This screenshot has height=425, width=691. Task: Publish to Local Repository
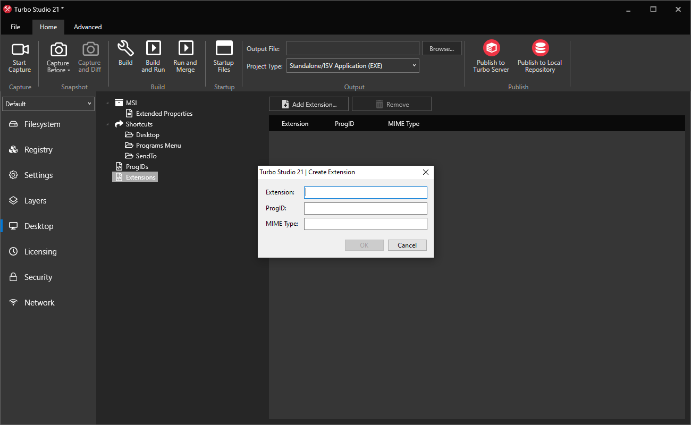[x=540, y=56]
